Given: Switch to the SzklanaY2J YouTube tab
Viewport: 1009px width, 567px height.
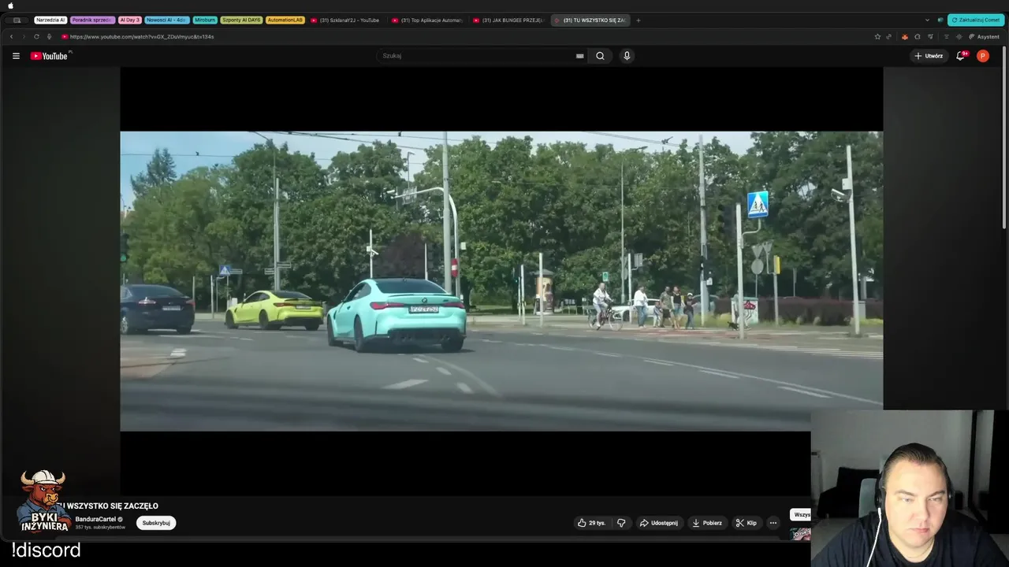Looking at the screenshot, I should point(347,20).
